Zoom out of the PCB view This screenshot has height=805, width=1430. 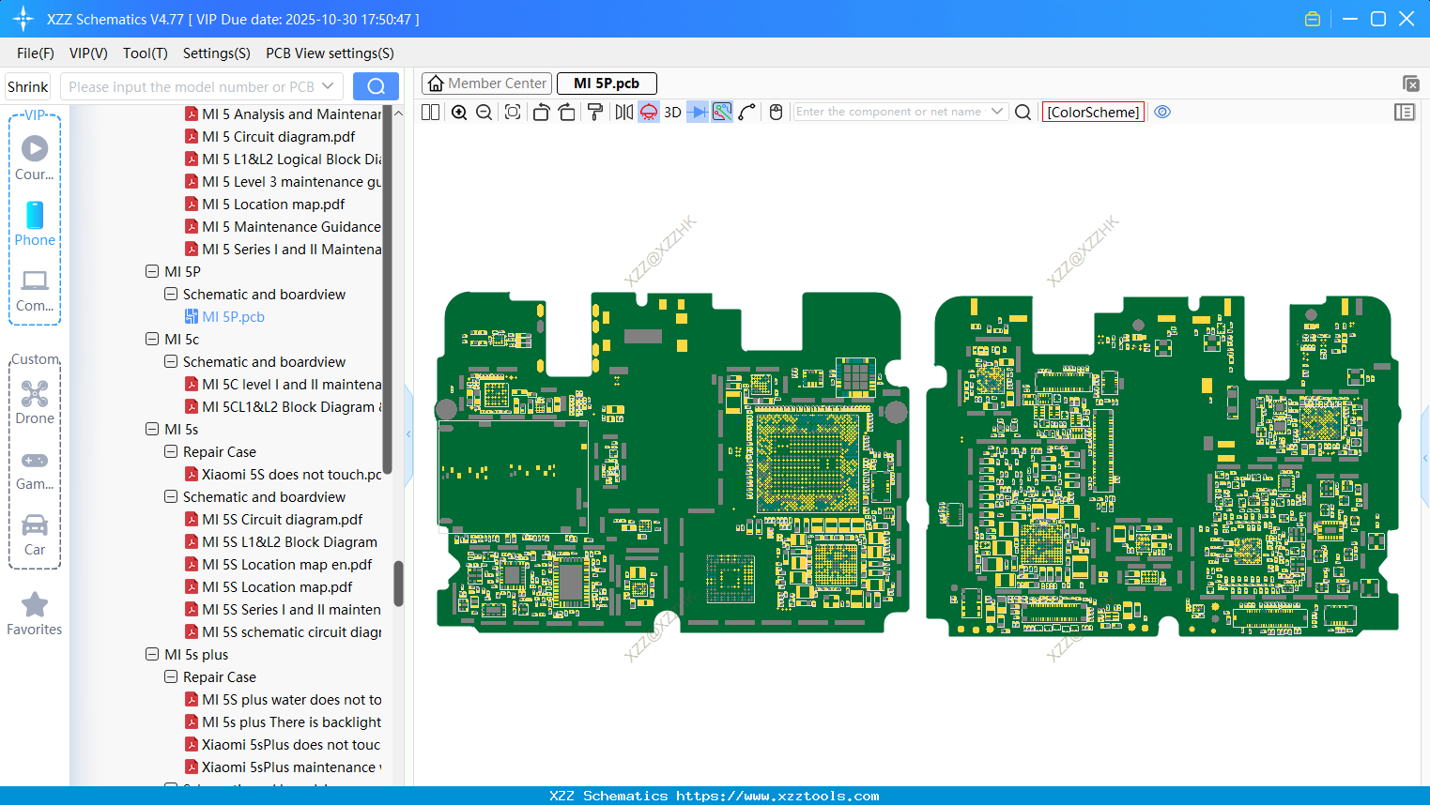coord(484,112)
